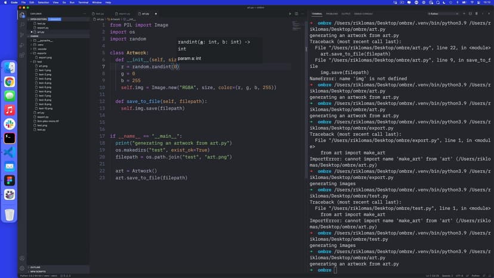This screenshot has width=494, height=278.
Task: Open the Source Control view
Action: click(22, 34)
